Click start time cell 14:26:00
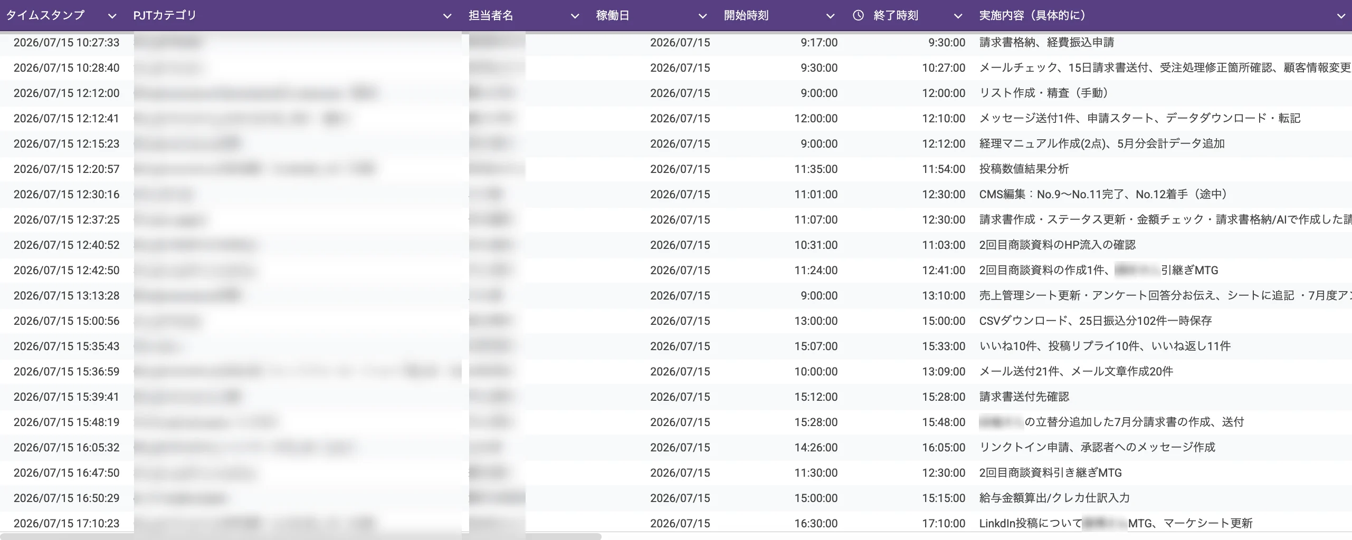1352x540 pixels. click(816, 447)
